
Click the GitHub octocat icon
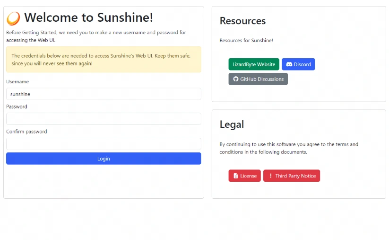[x=236, y=79]
